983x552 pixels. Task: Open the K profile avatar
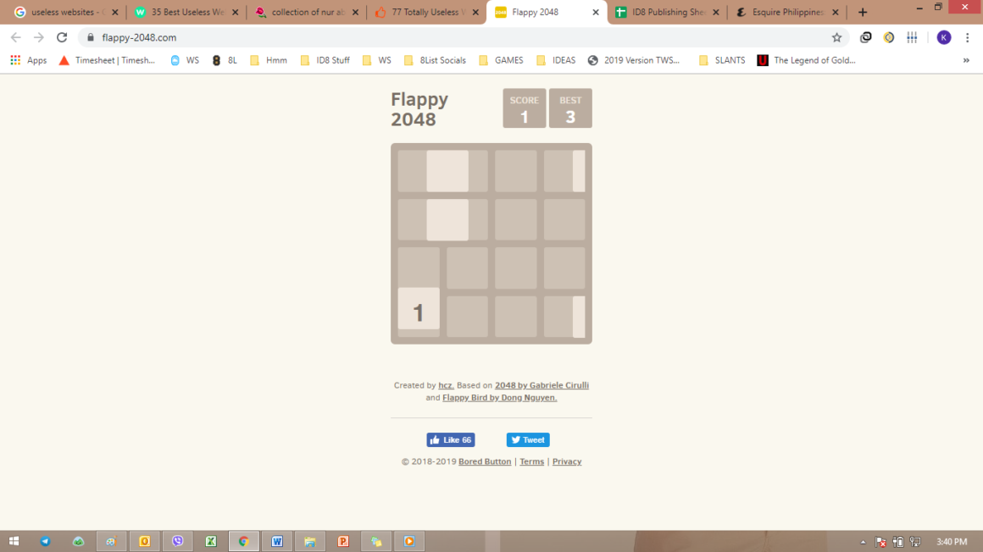click(943, 37)
